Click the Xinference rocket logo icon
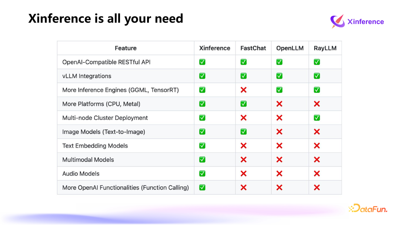The height and width of the screenshot is (225, 400). (x=337, y=21)
